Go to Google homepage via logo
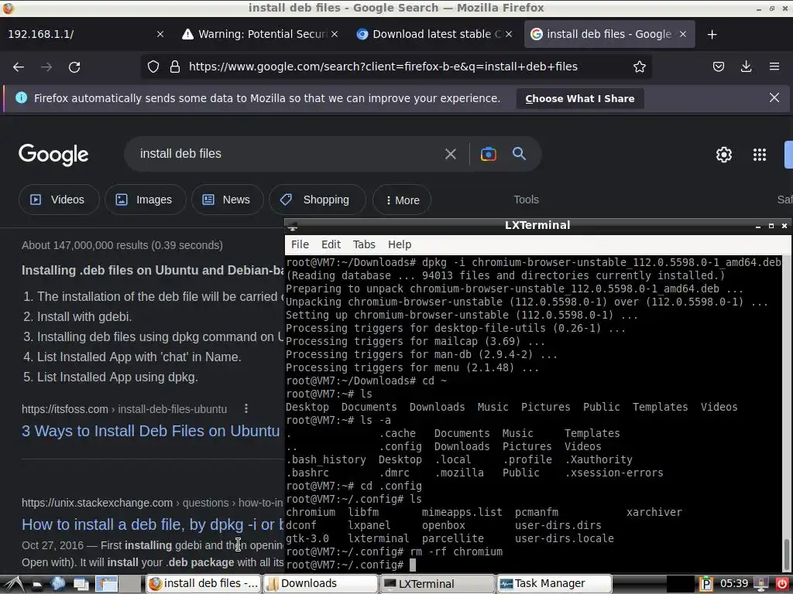The image size is (793, 594). point(53,155)
